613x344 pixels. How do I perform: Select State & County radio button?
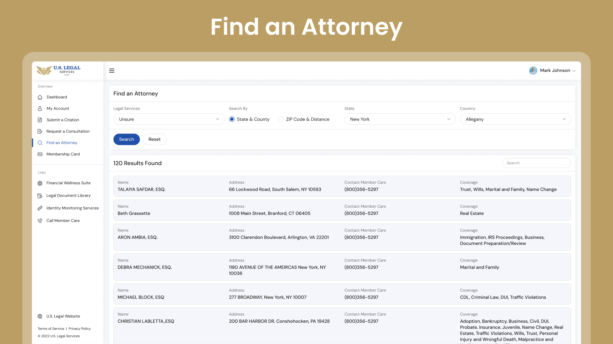coord(232,119)
